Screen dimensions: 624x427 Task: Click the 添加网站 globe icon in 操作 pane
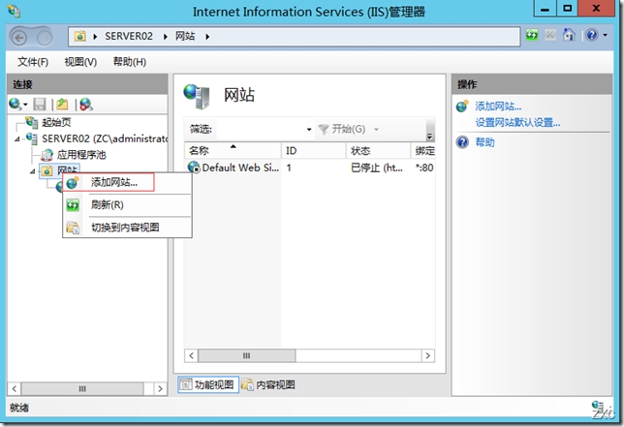pyautogui.click(x=462, y=107)
